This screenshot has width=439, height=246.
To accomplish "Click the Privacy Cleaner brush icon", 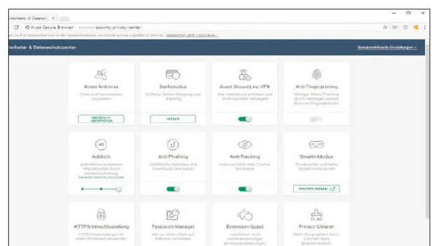I will (316, 214).
